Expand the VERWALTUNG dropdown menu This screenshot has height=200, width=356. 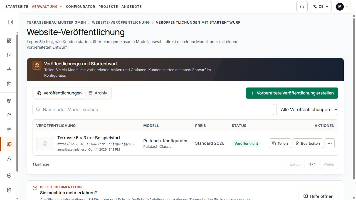pyautogui.click(x=47, y=7)
